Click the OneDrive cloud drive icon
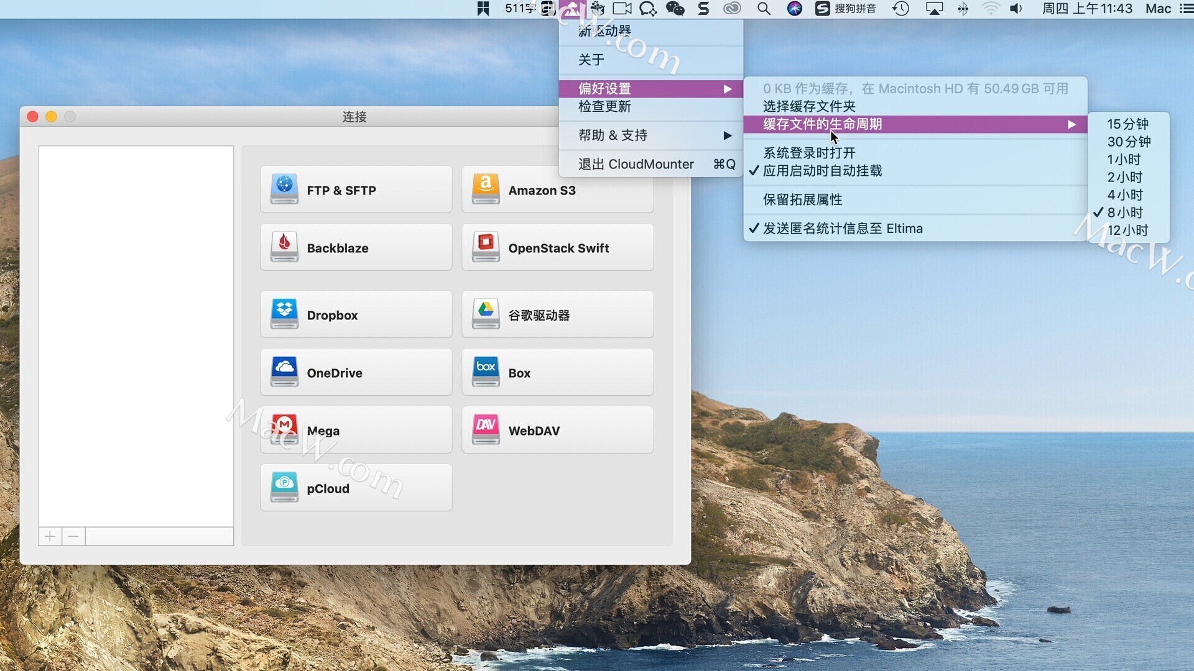1194x671 pixels. pos(284,372)
